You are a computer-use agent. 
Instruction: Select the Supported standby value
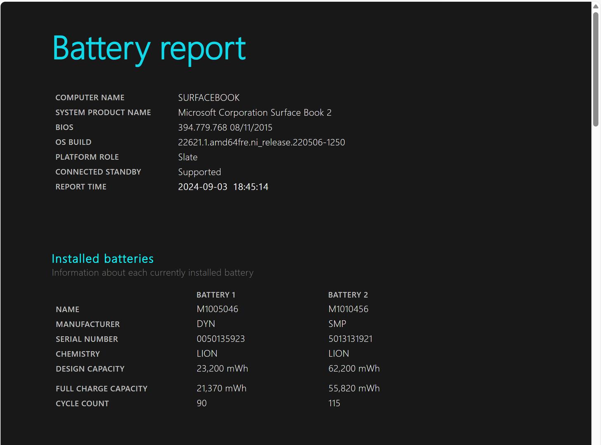[199, 172]
